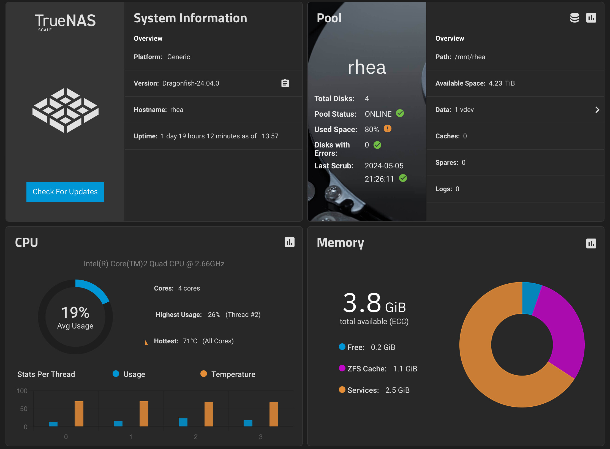This screenshot has height=449, width=610.
Task: Click the Used Space warning icon
Action: click(387, 129)
